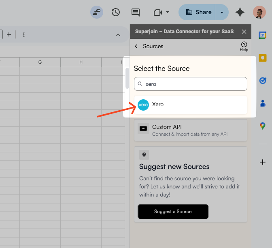The height and width of the screenshot is (248, 272).
Task: Click the plus icon in the toolbar
Action: click(x=9, y=34)
